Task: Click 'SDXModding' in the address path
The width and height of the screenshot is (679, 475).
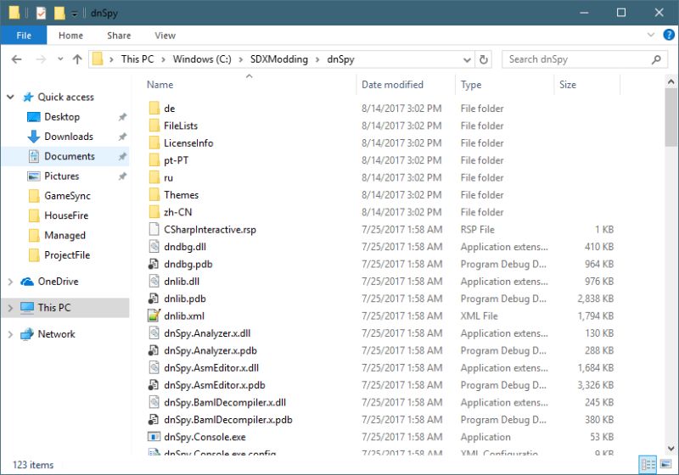Action: tap(279, 59)
